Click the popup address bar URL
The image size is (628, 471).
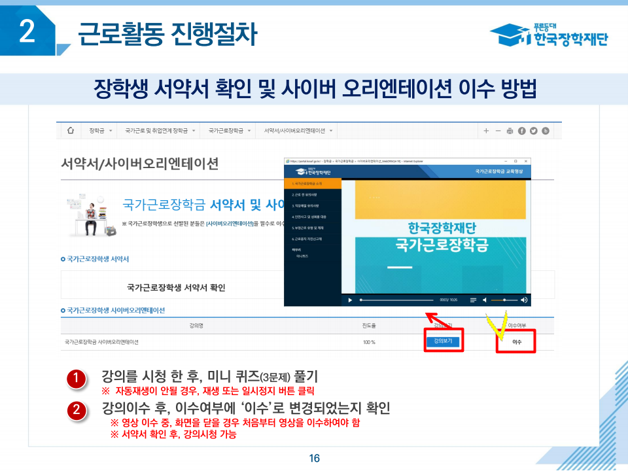click(x=357, y=162)
